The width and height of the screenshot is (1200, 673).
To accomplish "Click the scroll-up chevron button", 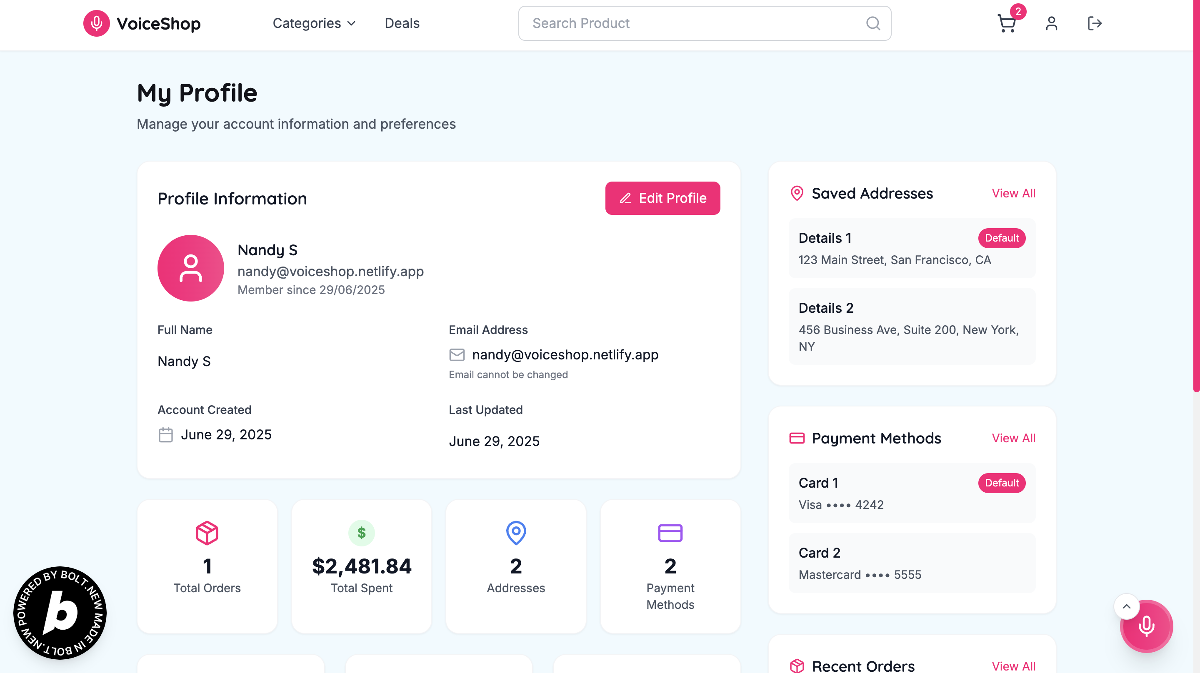I will (1126, 606).
